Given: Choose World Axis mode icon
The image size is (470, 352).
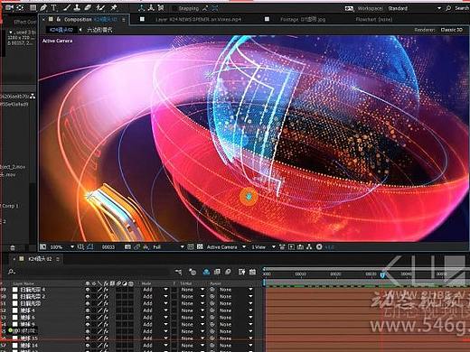Looking at the screenshot, I should (x=151, y=8).
